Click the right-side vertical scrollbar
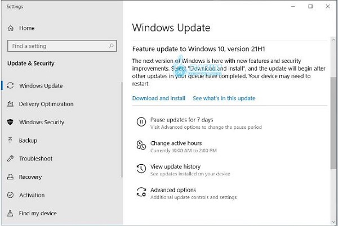The width and height of the screenshot is (338, 226). (333, 124)
